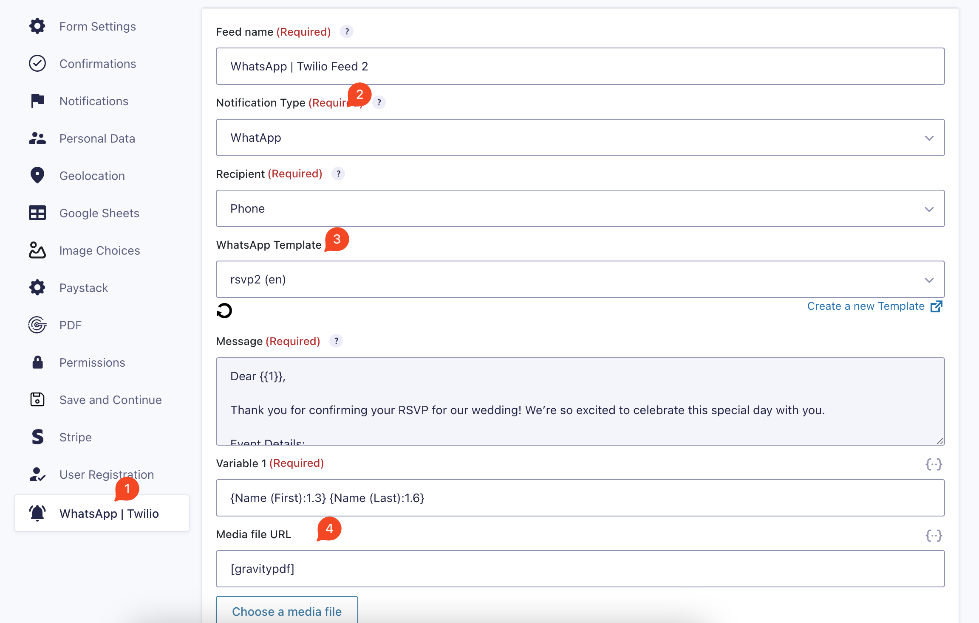Expand the WhatsApp Template rsvp2 dropdown

tap(580, 279)
